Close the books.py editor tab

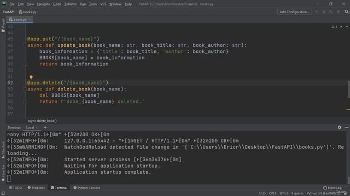click(x=30, y=20)
